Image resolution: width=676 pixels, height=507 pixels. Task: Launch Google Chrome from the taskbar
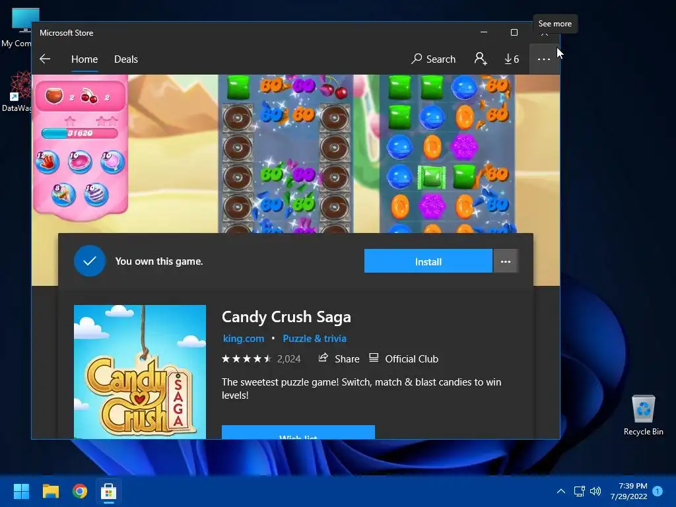tap(80, 491)
